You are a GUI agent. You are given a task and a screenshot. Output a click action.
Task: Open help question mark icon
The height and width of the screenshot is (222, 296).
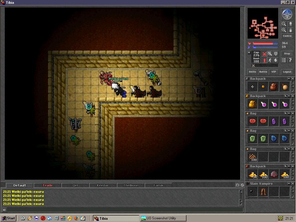click(290, 60)
